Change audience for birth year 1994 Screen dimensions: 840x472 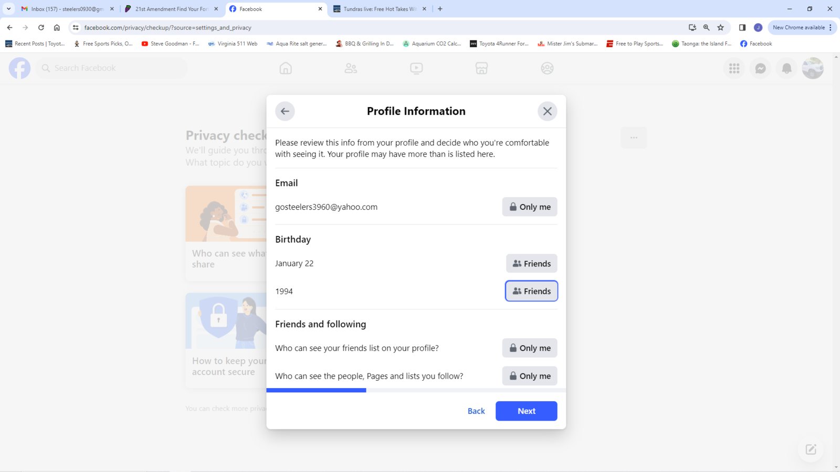pos(531,291)
